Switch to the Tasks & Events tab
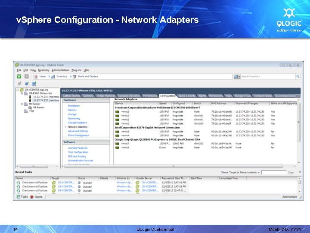Screen dimensions: 310x233 click(187, 96)
